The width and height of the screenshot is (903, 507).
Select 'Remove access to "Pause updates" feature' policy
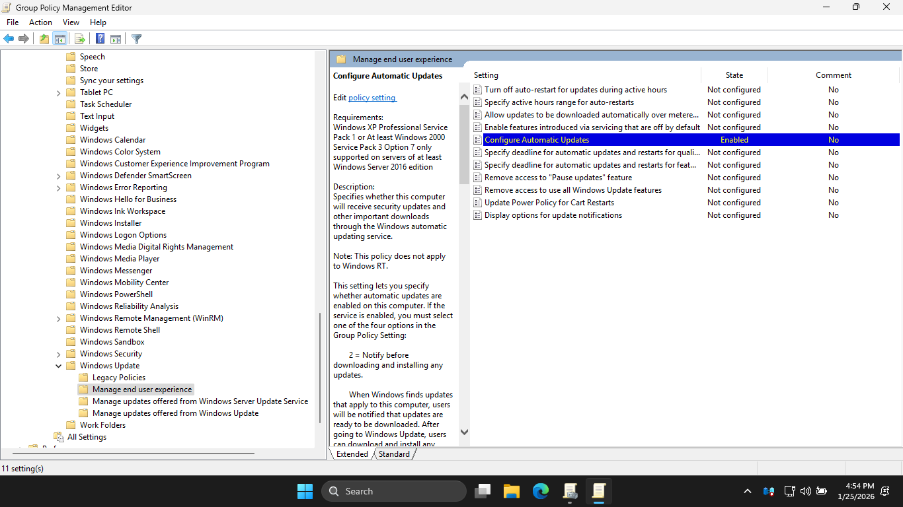coord(558,178)
